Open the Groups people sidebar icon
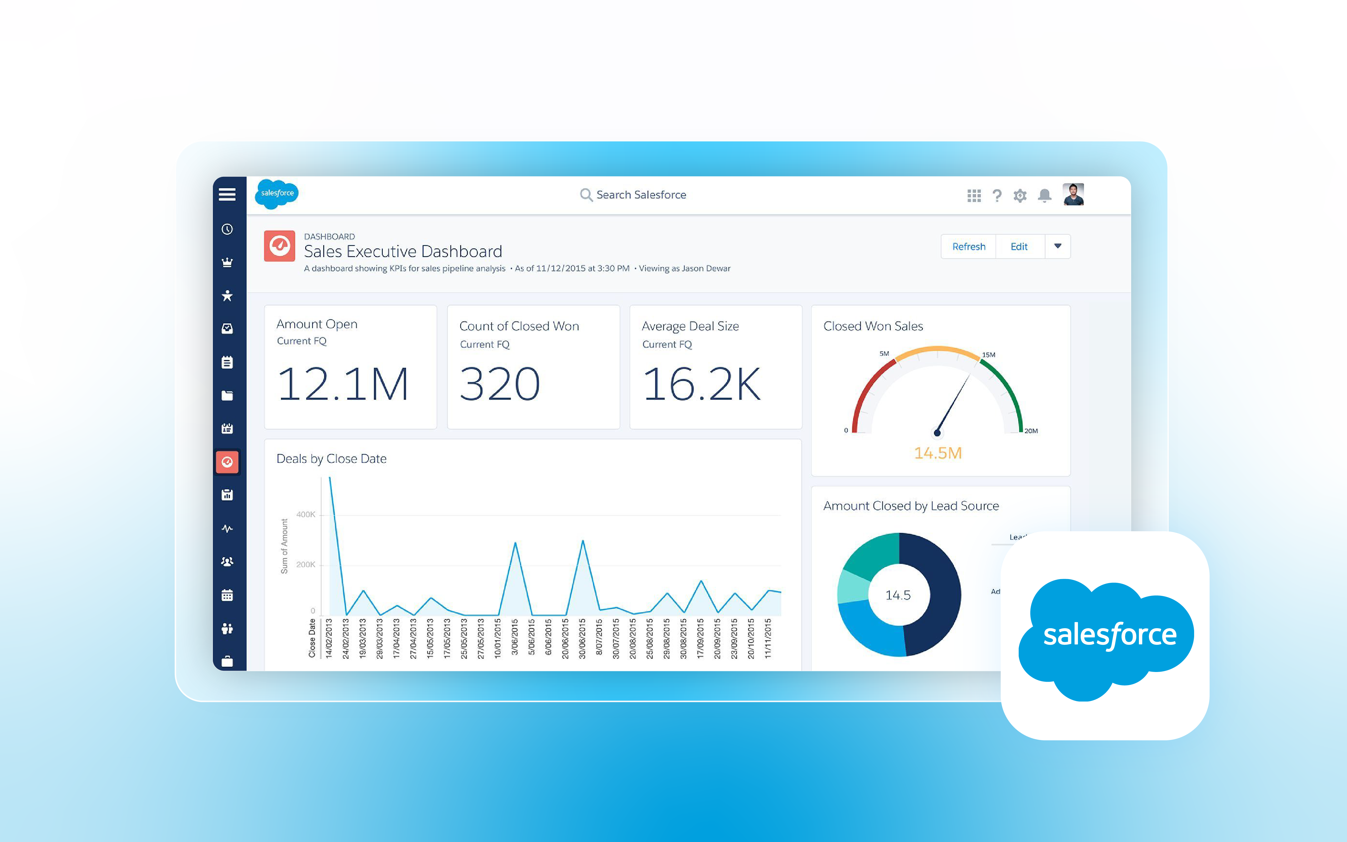 tap(227, 561)
